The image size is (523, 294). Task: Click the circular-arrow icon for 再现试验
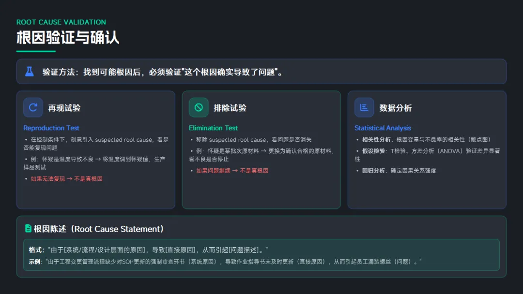tap(33, 107)
